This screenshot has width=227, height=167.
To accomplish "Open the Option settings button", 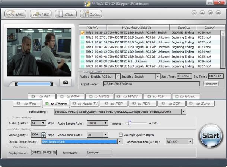I will (x=91, y=14).
